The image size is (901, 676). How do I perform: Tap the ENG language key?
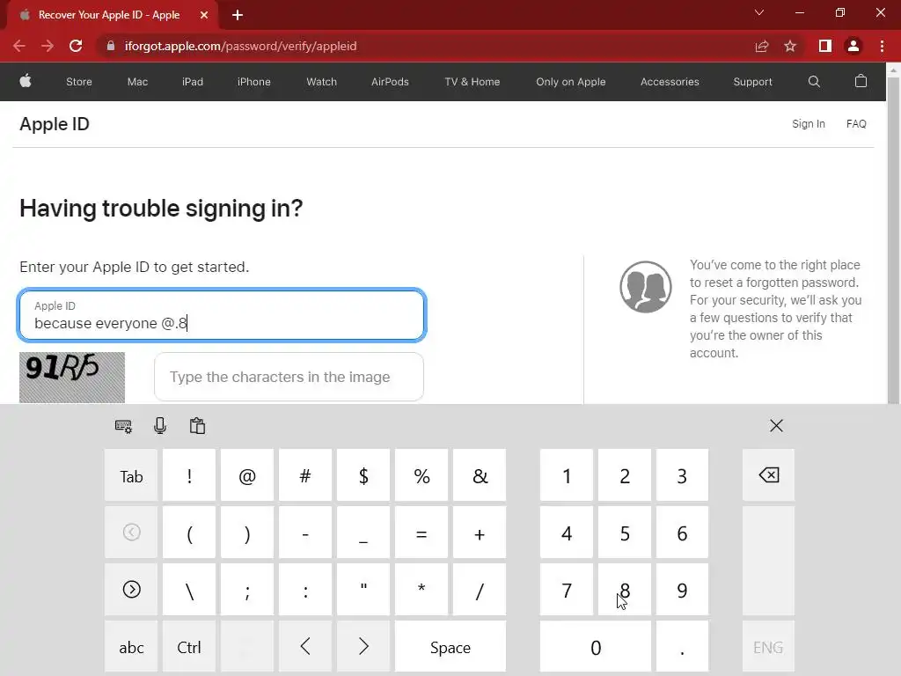pyautogui.click(x=768, y=646)
